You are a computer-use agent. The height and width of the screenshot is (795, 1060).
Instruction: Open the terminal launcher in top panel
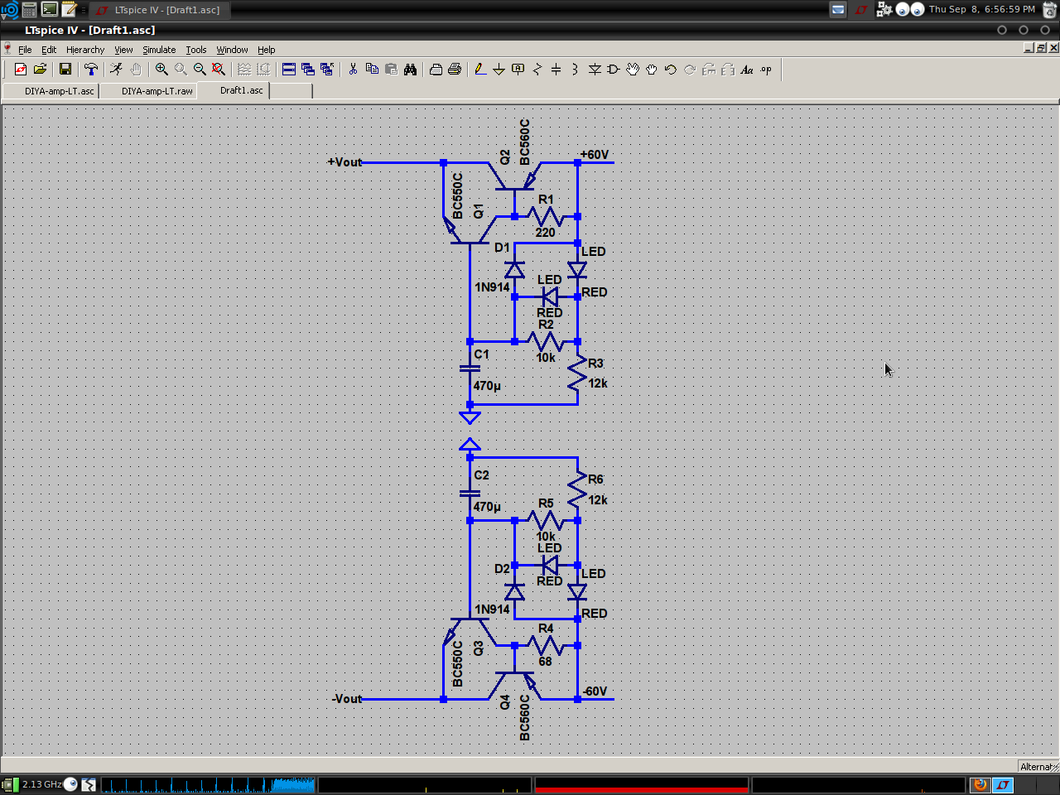point(49,9)
